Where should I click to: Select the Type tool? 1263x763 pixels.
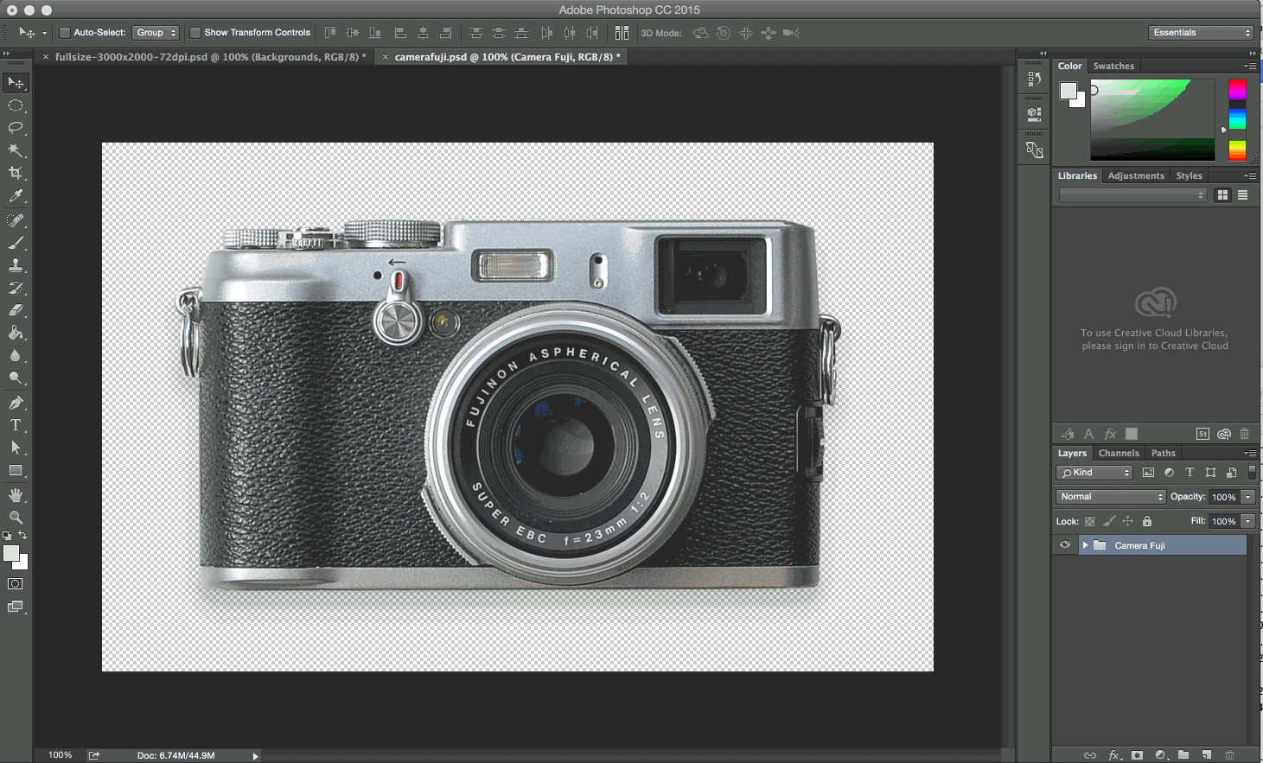(16, 425)
